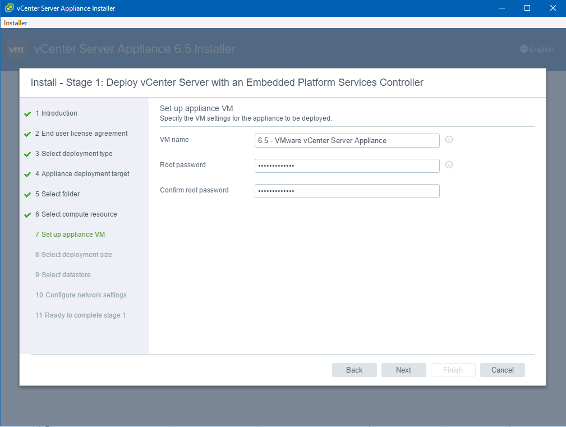Close the installer window
Screen dimensions: 566x427
click(x=553, y=8)
